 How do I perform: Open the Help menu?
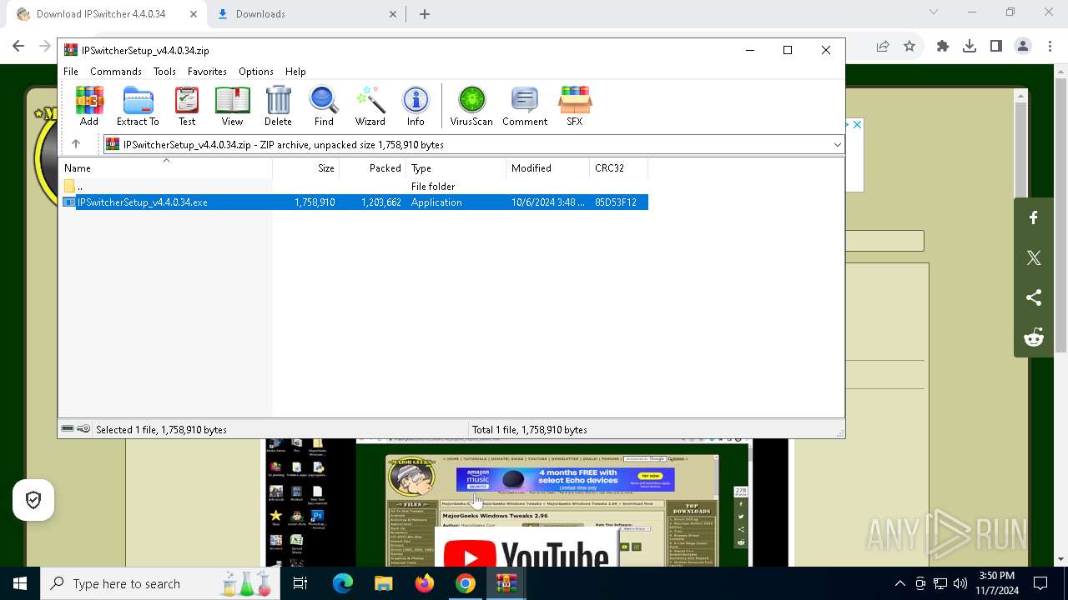point(295,72)
